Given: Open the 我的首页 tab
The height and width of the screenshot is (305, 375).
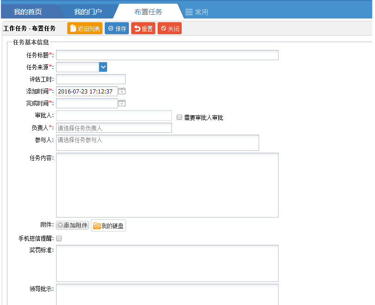Looking at the screenshot, I should 28,12.
